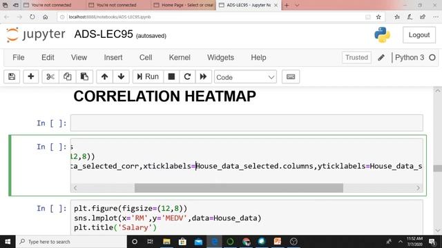The width and height of the screenshot is (442, 248).
Task: Open the Windows Start menu
Action: click(x=8, y=242)
